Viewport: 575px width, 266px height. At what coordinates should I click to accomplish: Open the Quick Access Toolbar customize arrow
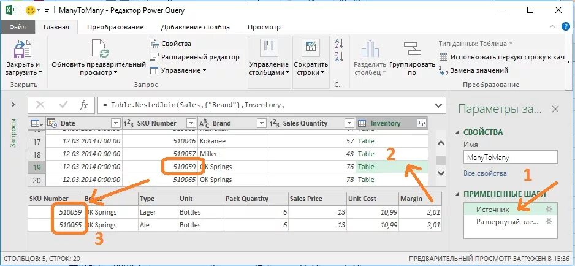[47, 11]
